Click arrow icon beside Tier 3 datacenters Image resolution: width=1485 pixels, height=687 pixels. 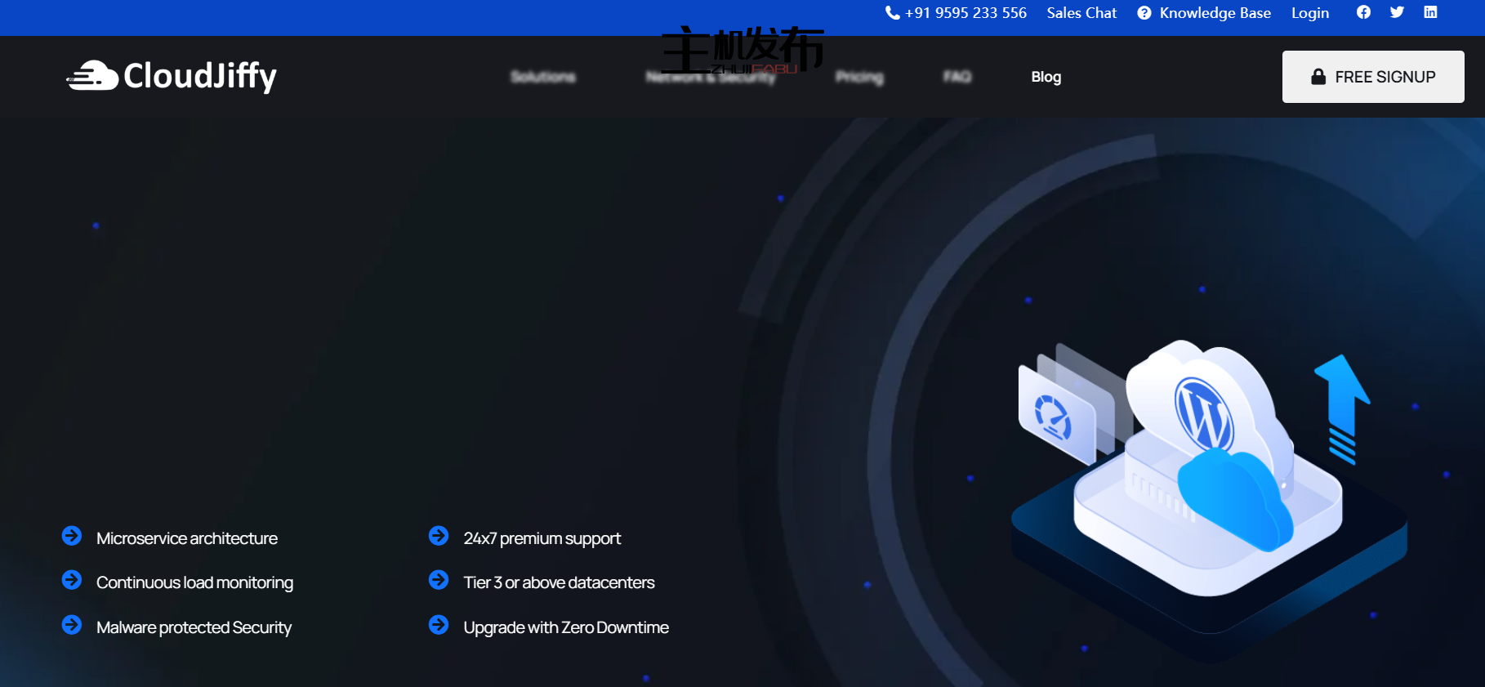439,580
